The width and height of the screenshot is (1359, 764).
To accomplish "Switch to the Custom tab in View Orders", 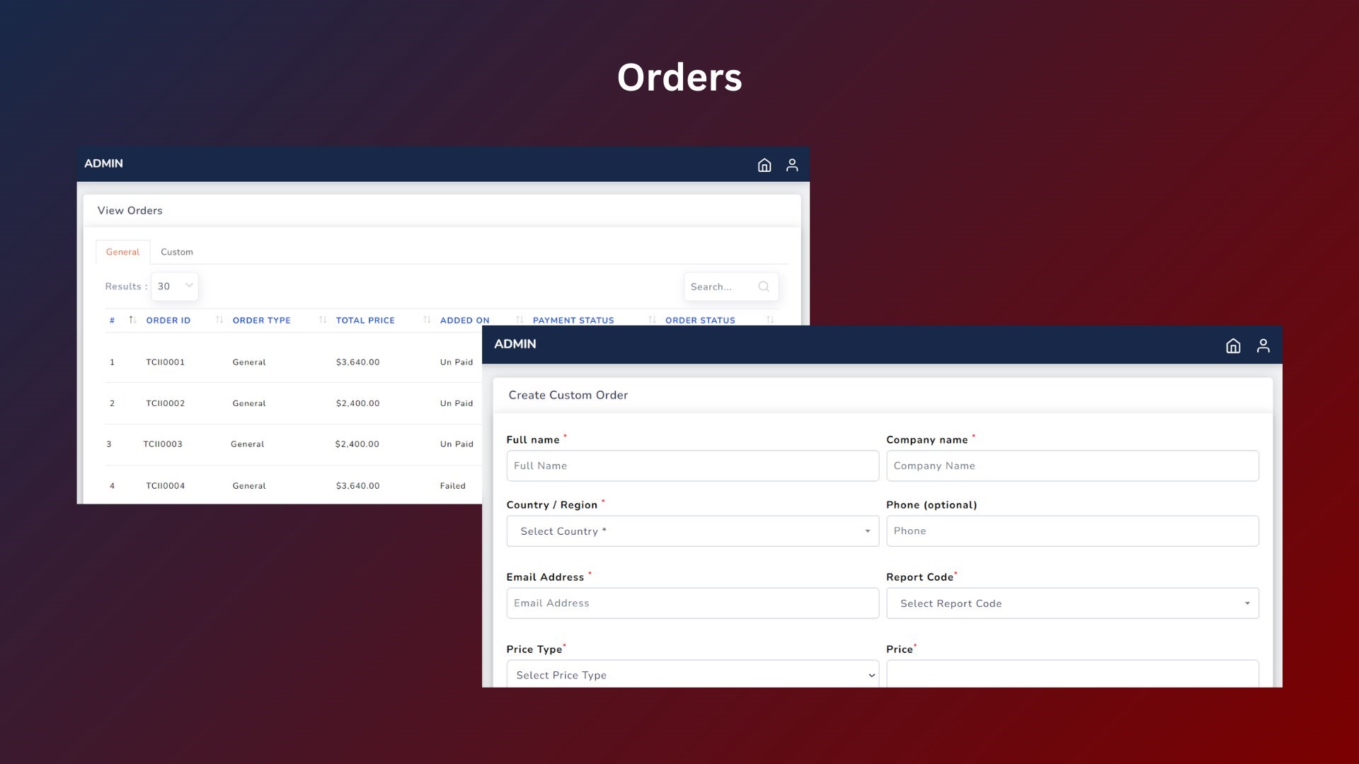I will (x=176, y=252).
